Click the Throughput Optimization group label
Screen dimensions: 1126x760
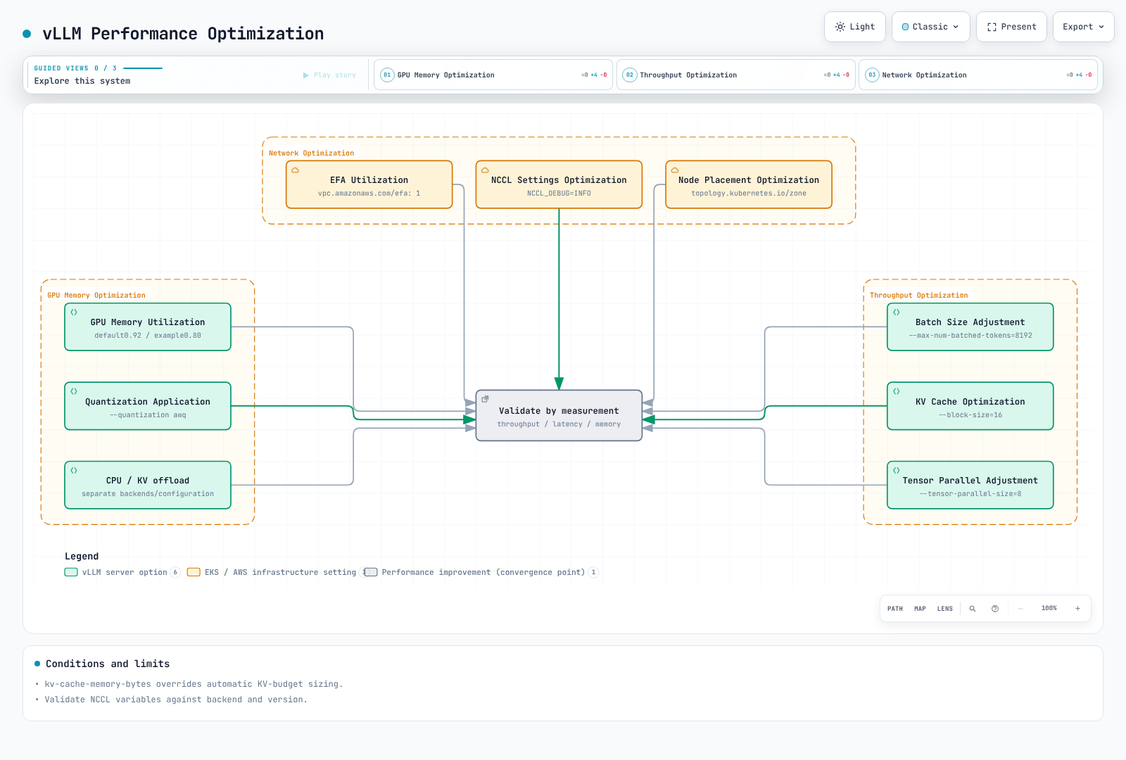pos(918,296)
